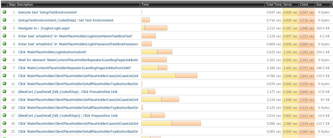
Task: Click the Time column header
Action: pos(145,5)
